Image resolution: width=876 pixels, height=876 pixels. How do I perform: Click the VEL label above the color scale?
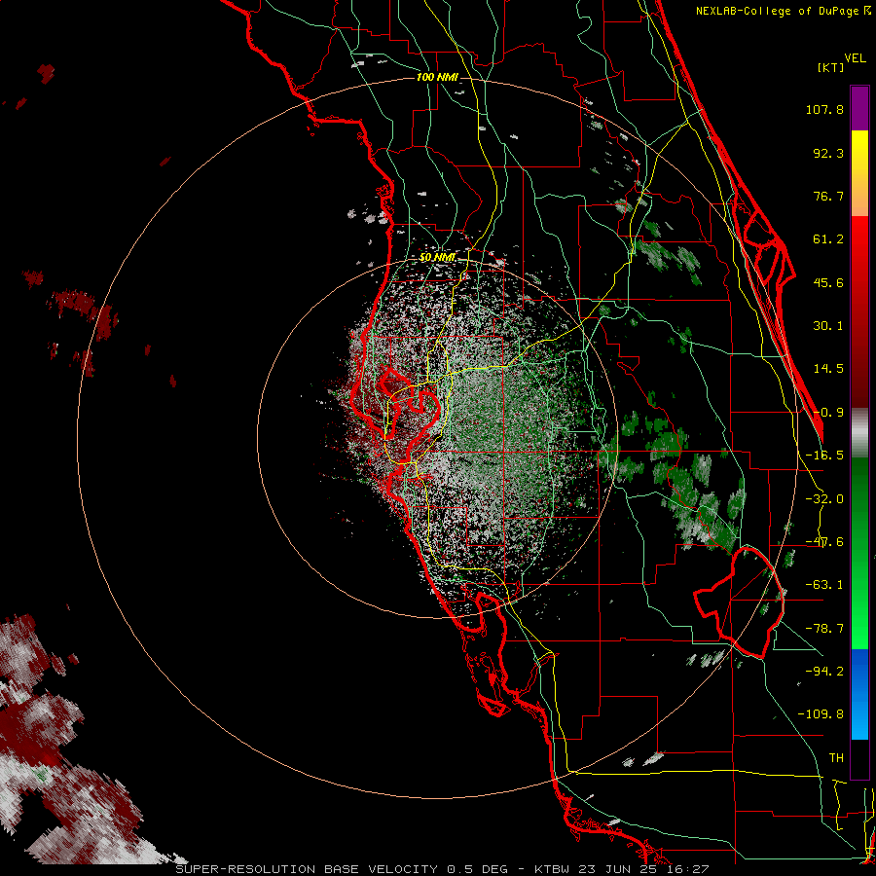(855, 57)
